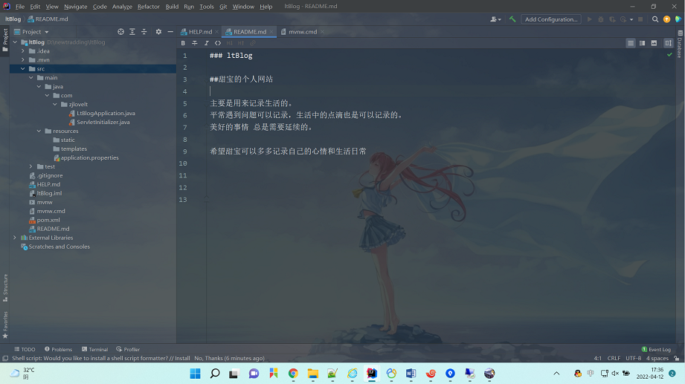Expand the .mvn folder
Screen dimensions: 685x384
click(23, 59)
